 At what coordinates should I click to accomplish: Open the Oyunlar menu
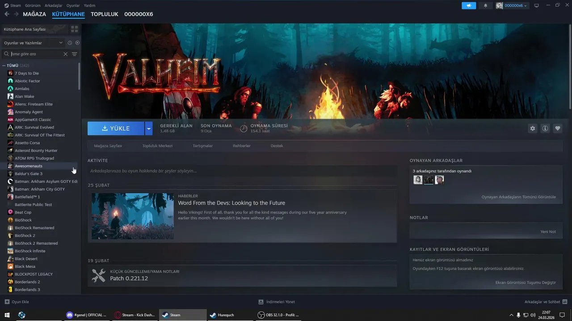click(73, 5)
